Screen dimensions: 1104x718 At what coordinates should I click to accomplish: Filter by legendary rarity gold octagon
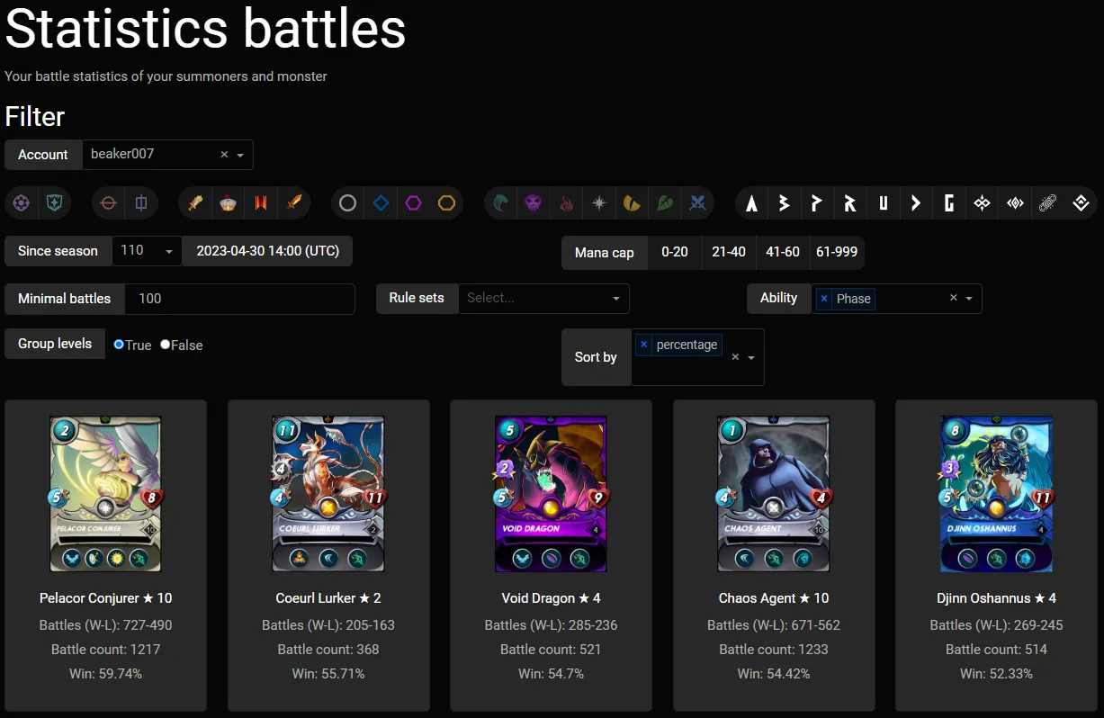(x=447, y=203)
